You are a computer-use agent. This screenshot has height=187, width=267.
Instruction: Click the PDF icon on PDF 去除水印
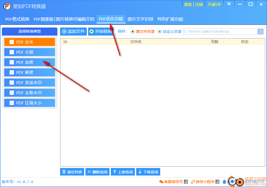[12, 93]
